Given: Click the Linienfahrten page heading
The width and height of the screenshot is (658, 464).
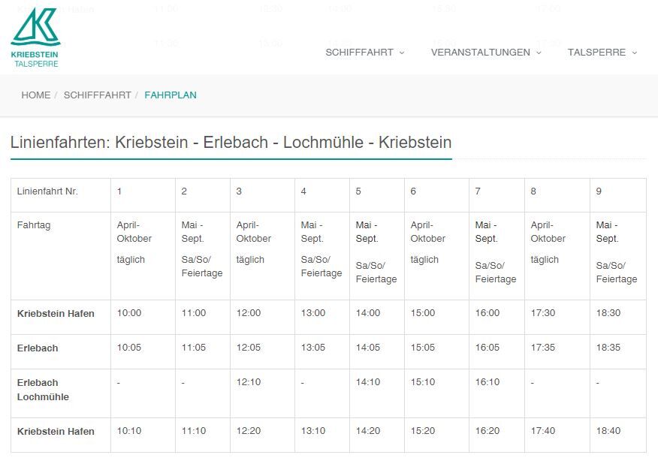Looking at the screenshot, I should click(231, 143).
